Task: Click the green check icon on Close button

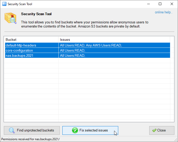Action: click(154, 130)
